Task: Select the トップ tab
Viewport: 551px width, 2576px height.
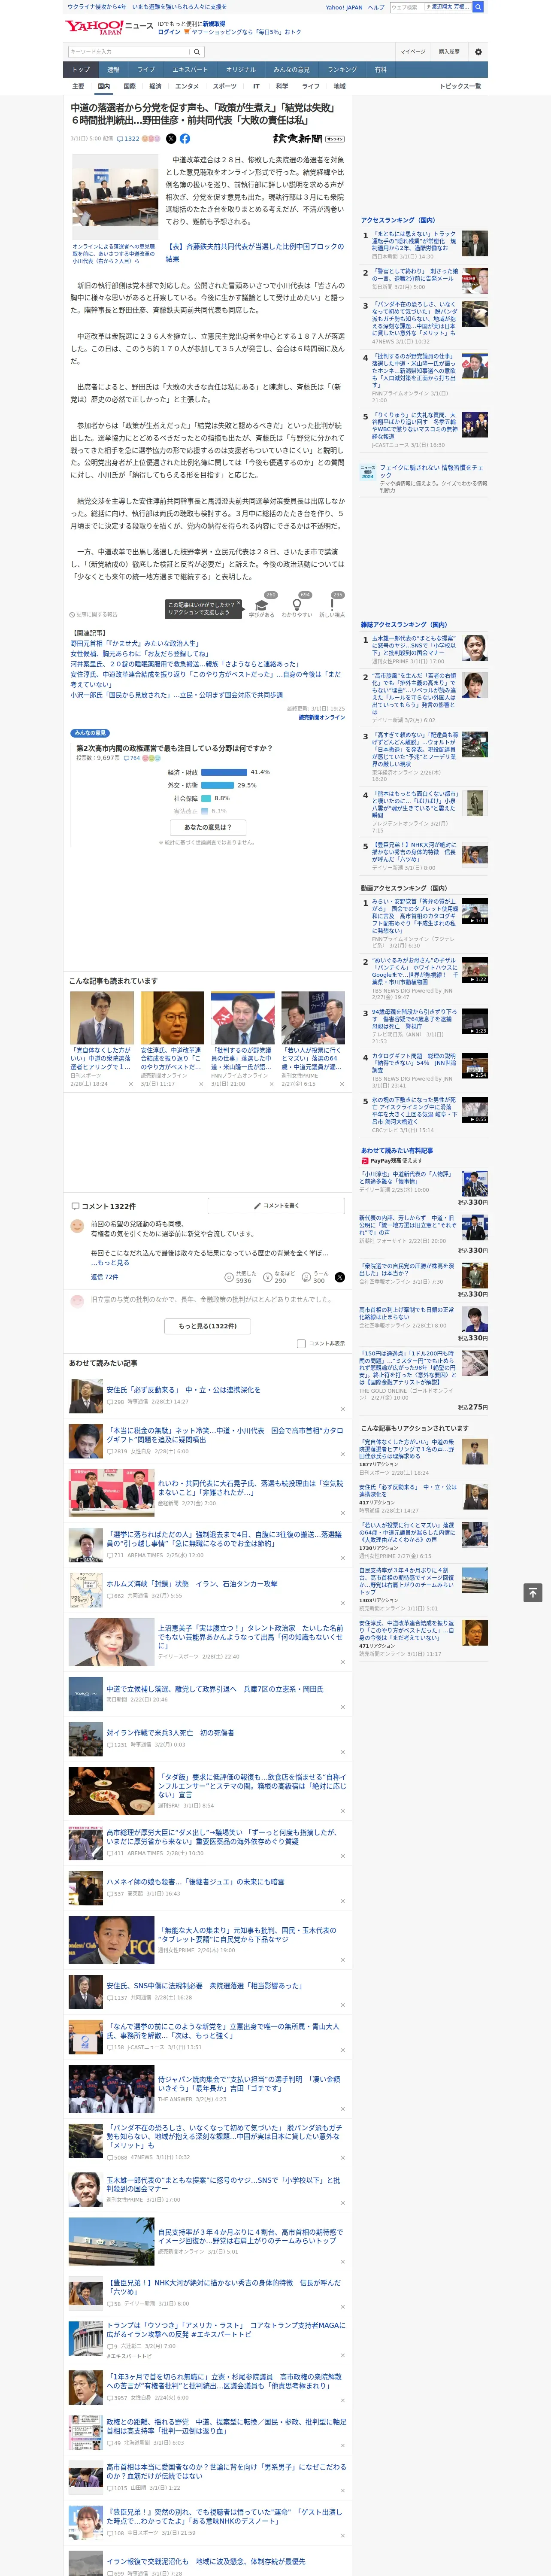Action: 81,70
